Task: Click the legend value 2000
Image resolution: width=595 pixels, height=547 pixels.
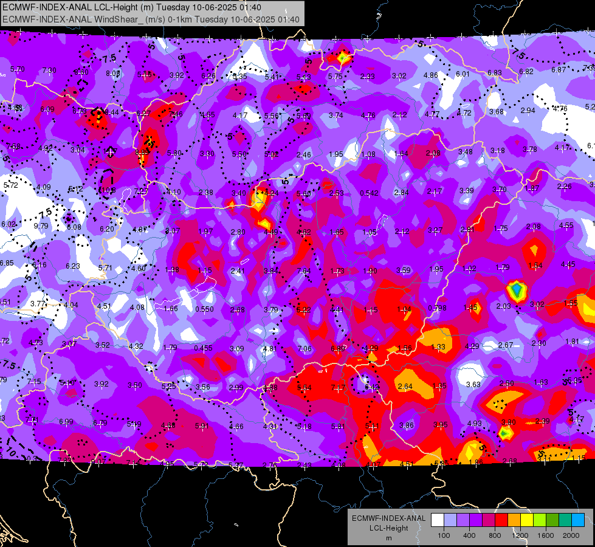Action: (571, 535)
